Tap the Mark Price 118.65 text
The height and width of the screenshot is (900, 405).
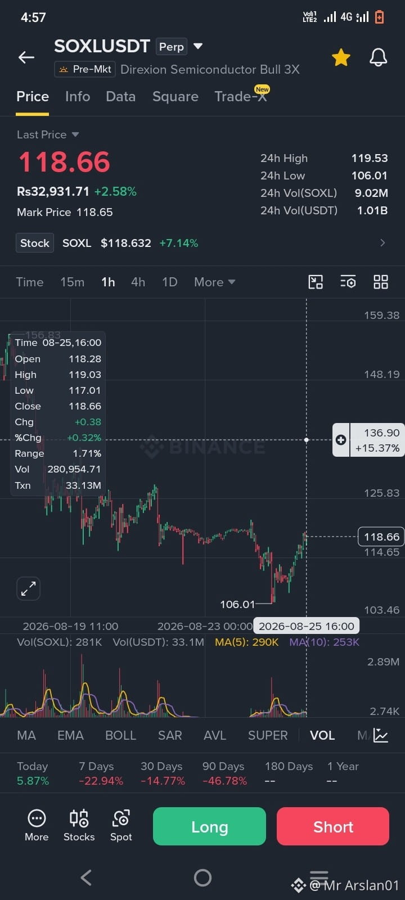65,212
